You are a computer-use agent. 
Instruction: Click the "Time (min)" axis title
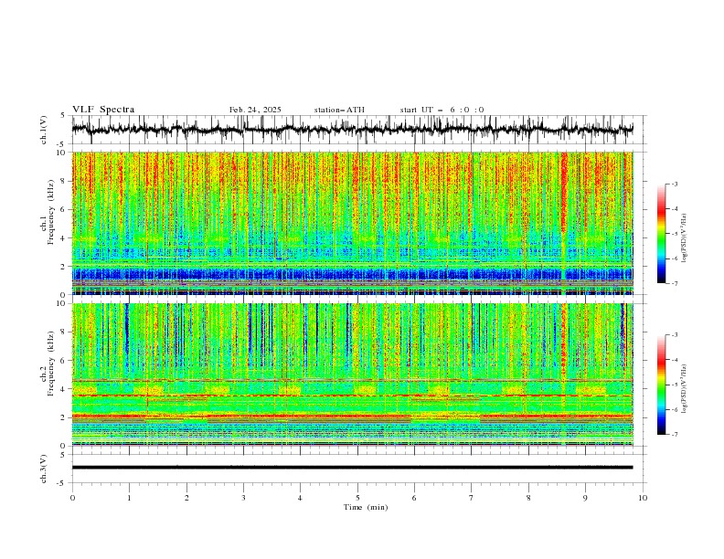click(x=366, y=507)
